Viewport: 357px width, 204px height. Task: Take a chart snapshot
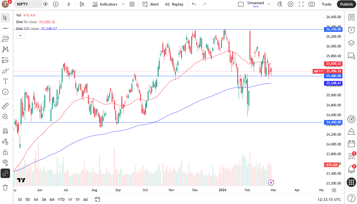click(312, 4)
